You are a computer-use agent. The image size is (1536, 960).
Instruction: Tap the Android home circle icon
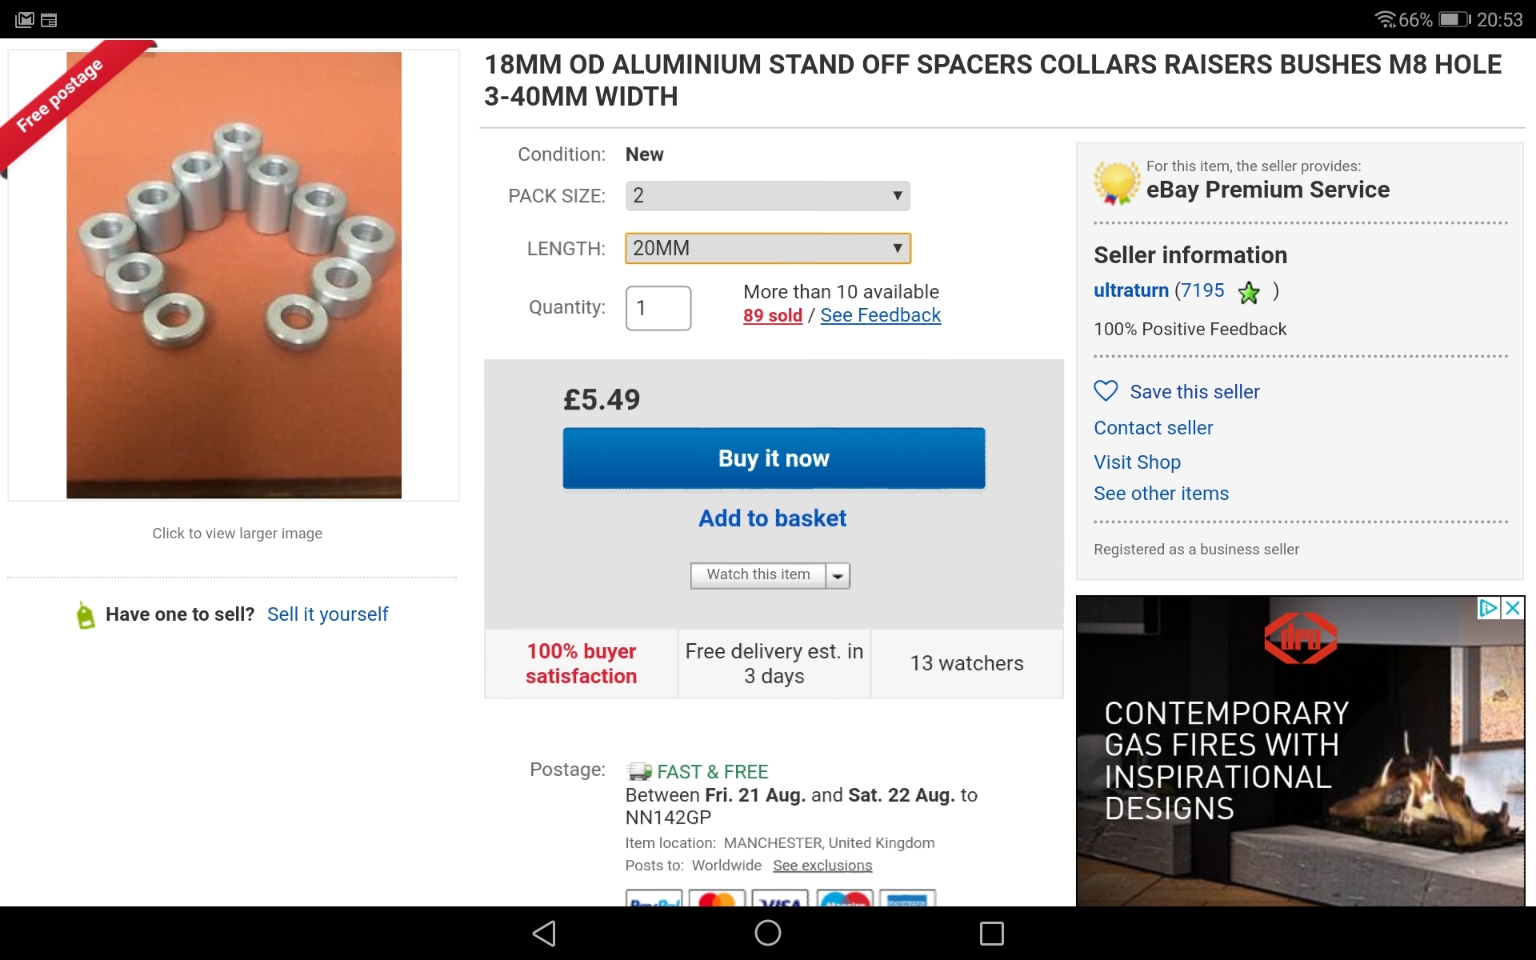[767, 933]
